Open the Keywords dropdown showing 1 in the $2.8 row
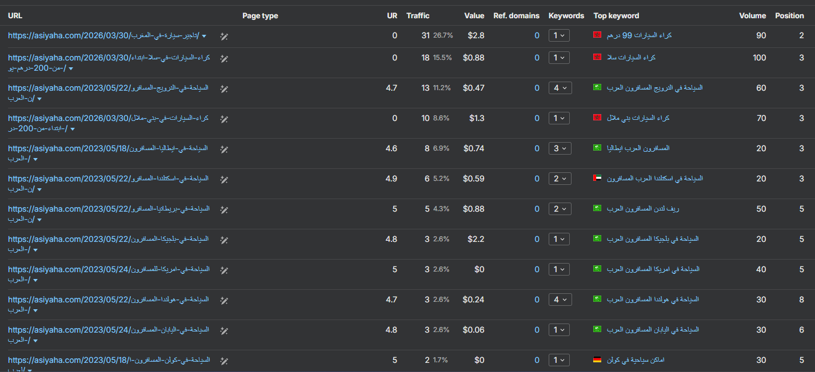 (560, 35)
